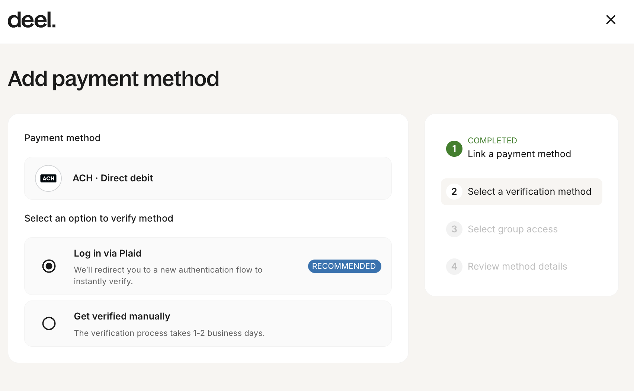The image size is (634, 391).
Task: Select the Log in via Plaid radio button
Action: [x=49, y=266]
